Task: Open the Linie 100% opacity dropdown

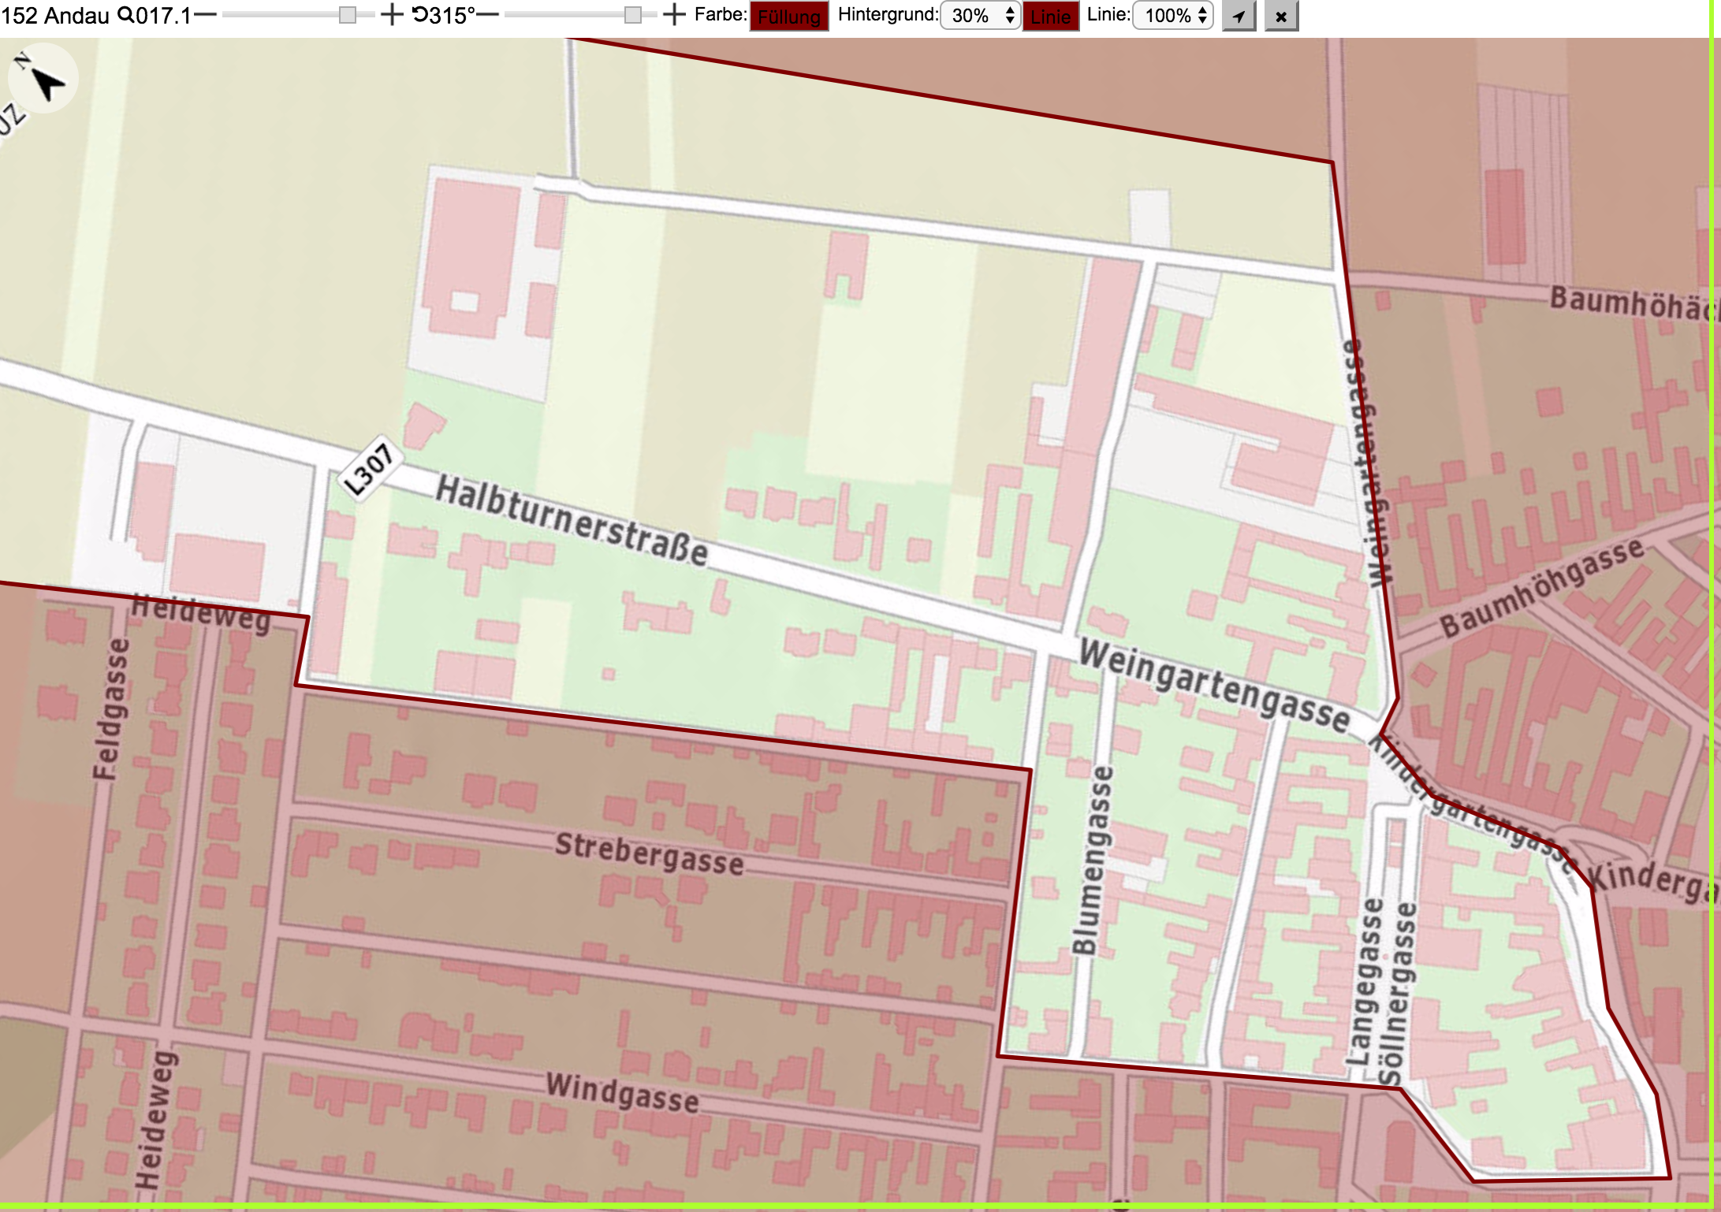Action: (x=1172, y=16)
